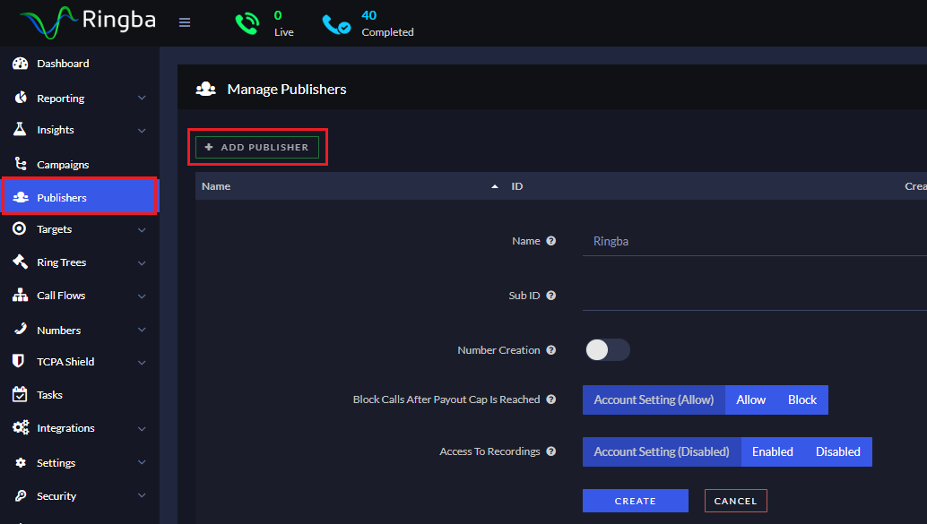Select Block for Block Calls After Payout Cap

801,399
